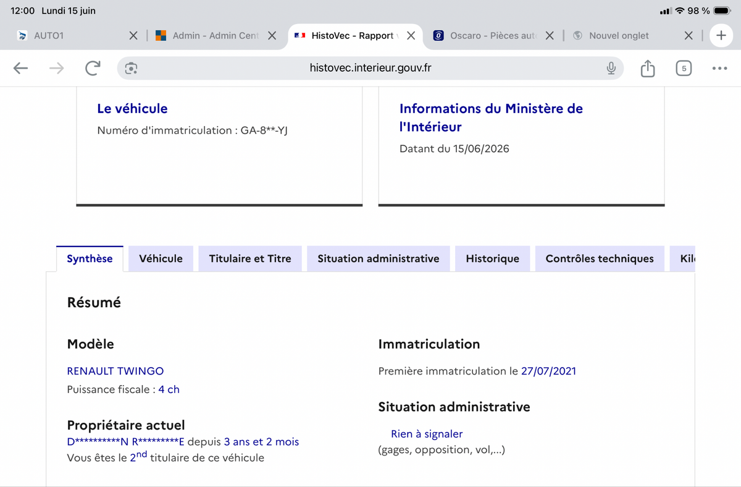This screenshot has width=741, height=487.
Task: Click the RENAULT TWINGO model link
Action: [115, 371]
